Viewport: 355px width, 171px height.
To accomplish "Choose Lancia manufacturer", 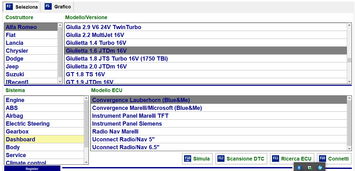I will click(31, 43).
